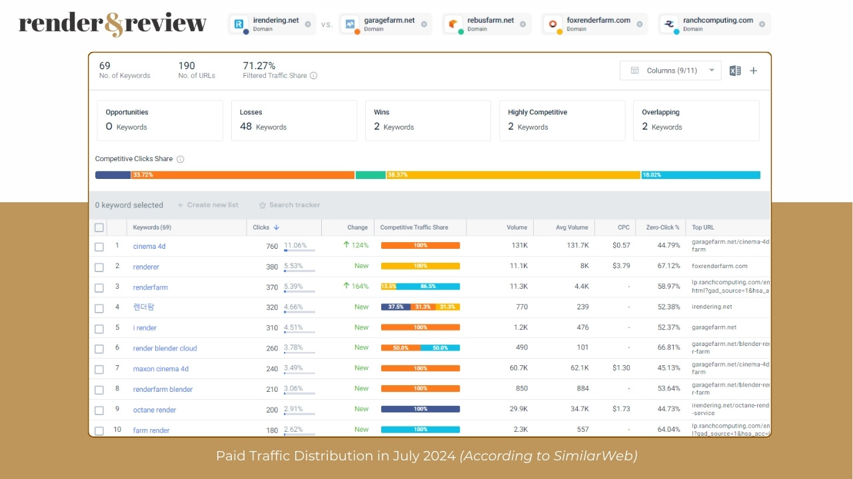Remove foxrenderfarm.com domain chip

click(639, 24)
